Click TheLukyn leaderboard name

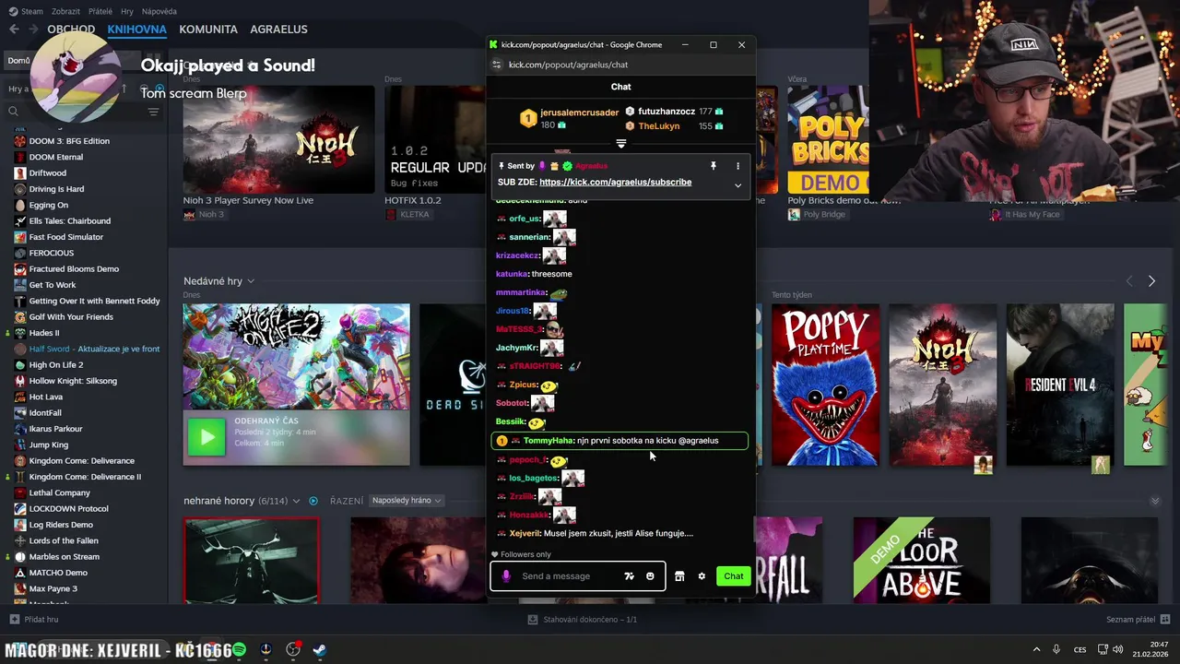point(659,126)
